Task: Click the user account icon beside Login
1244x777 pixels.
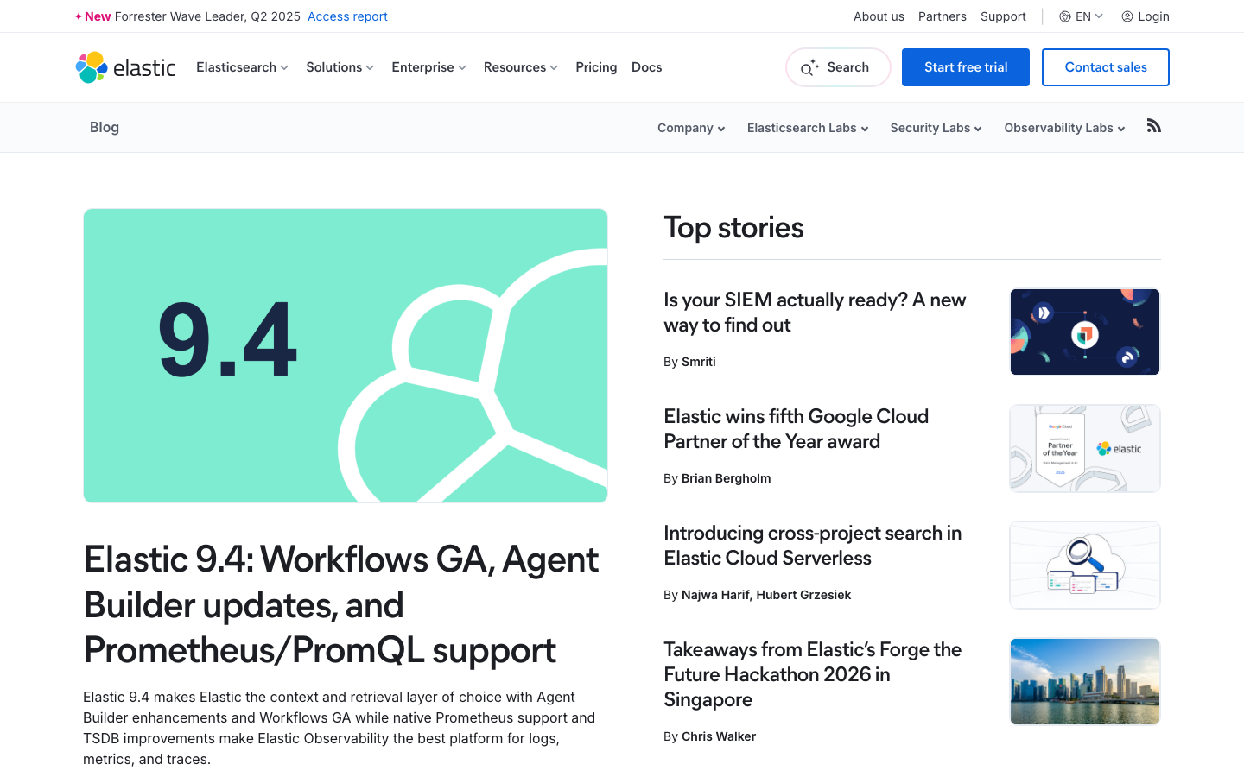Action: 1127,16
